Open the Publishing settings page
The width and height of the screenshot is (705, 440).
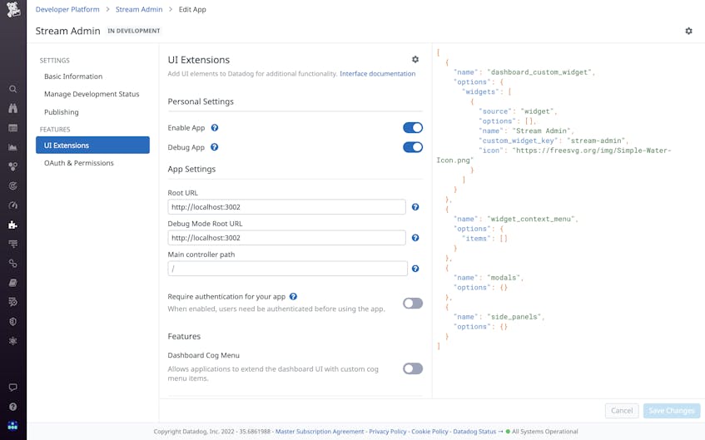click(x=61, y=112)
